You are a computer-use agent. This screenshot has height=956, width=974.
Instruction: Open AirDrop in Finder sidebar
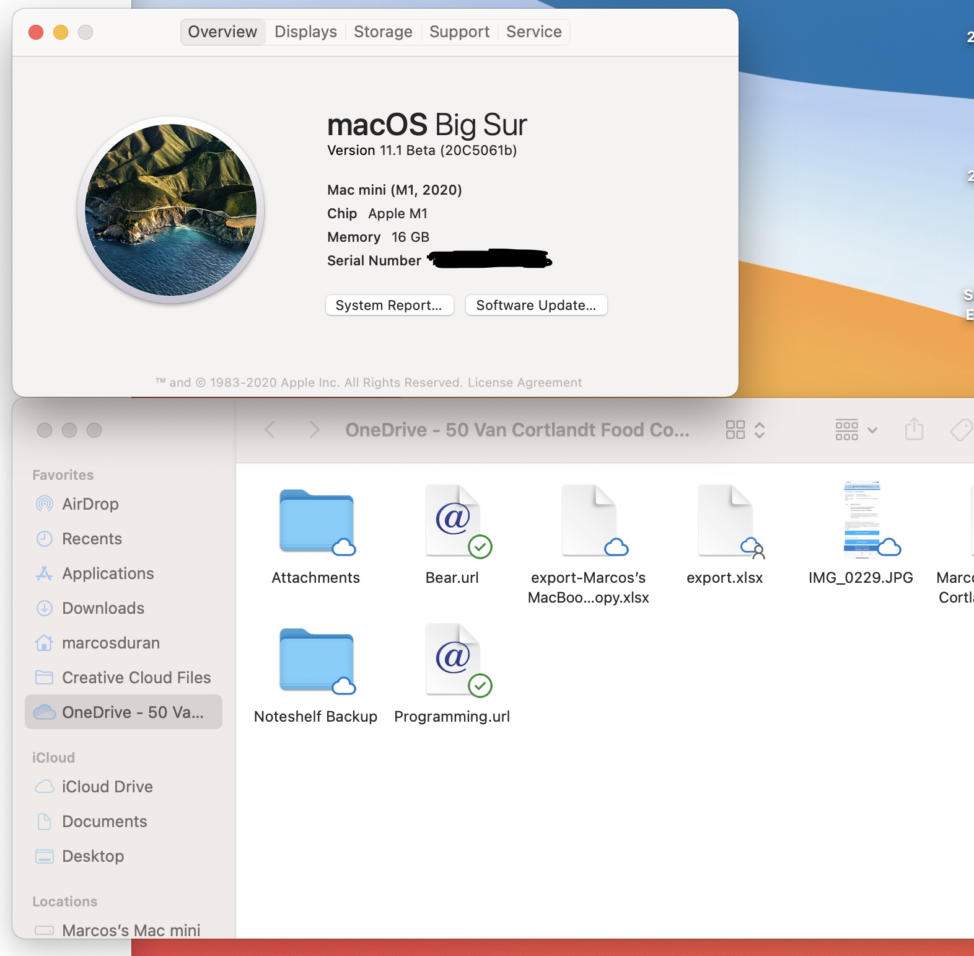(123, 504)
